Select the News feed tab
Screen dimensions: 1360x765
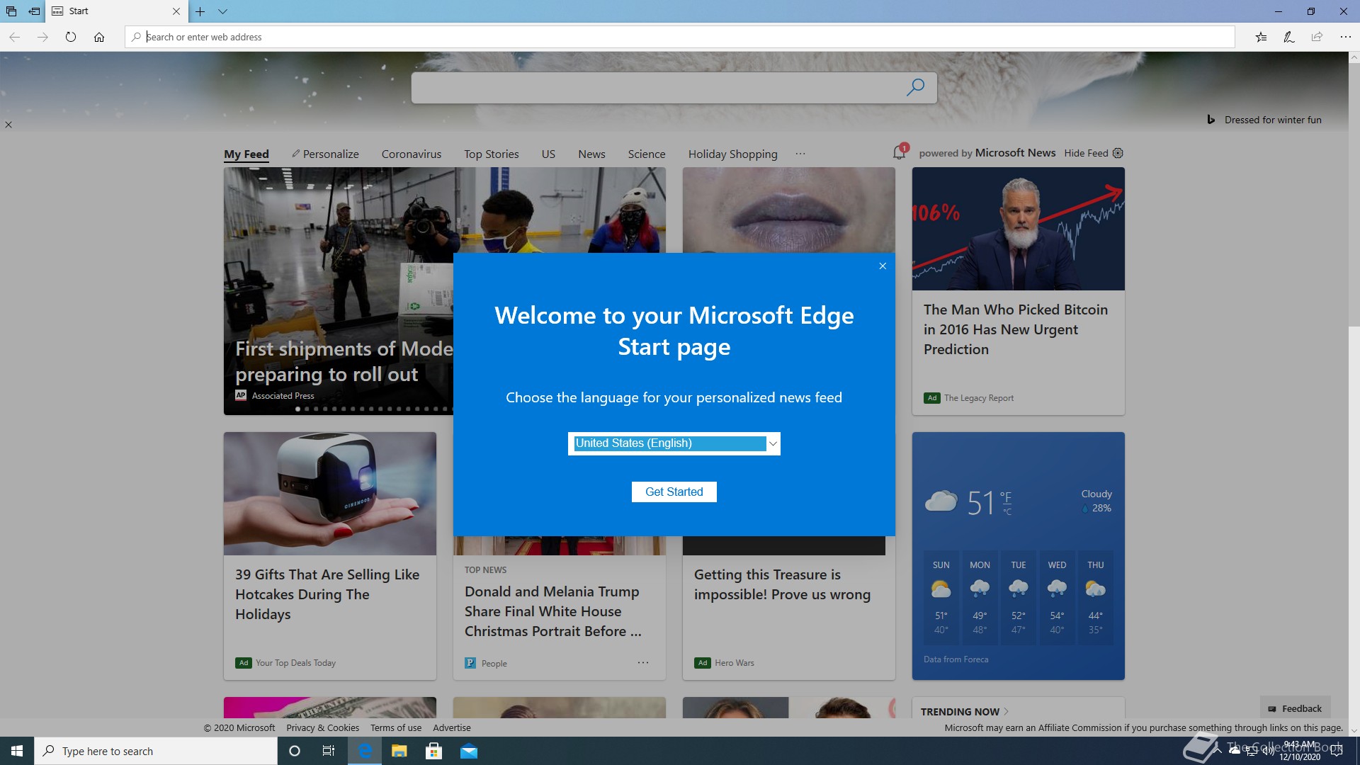(591, 154)
